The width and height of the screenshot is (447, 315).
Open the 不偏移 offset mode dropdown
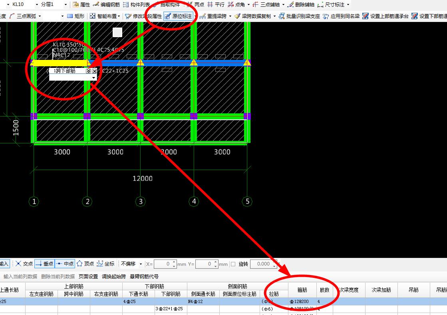click(140, 264)
